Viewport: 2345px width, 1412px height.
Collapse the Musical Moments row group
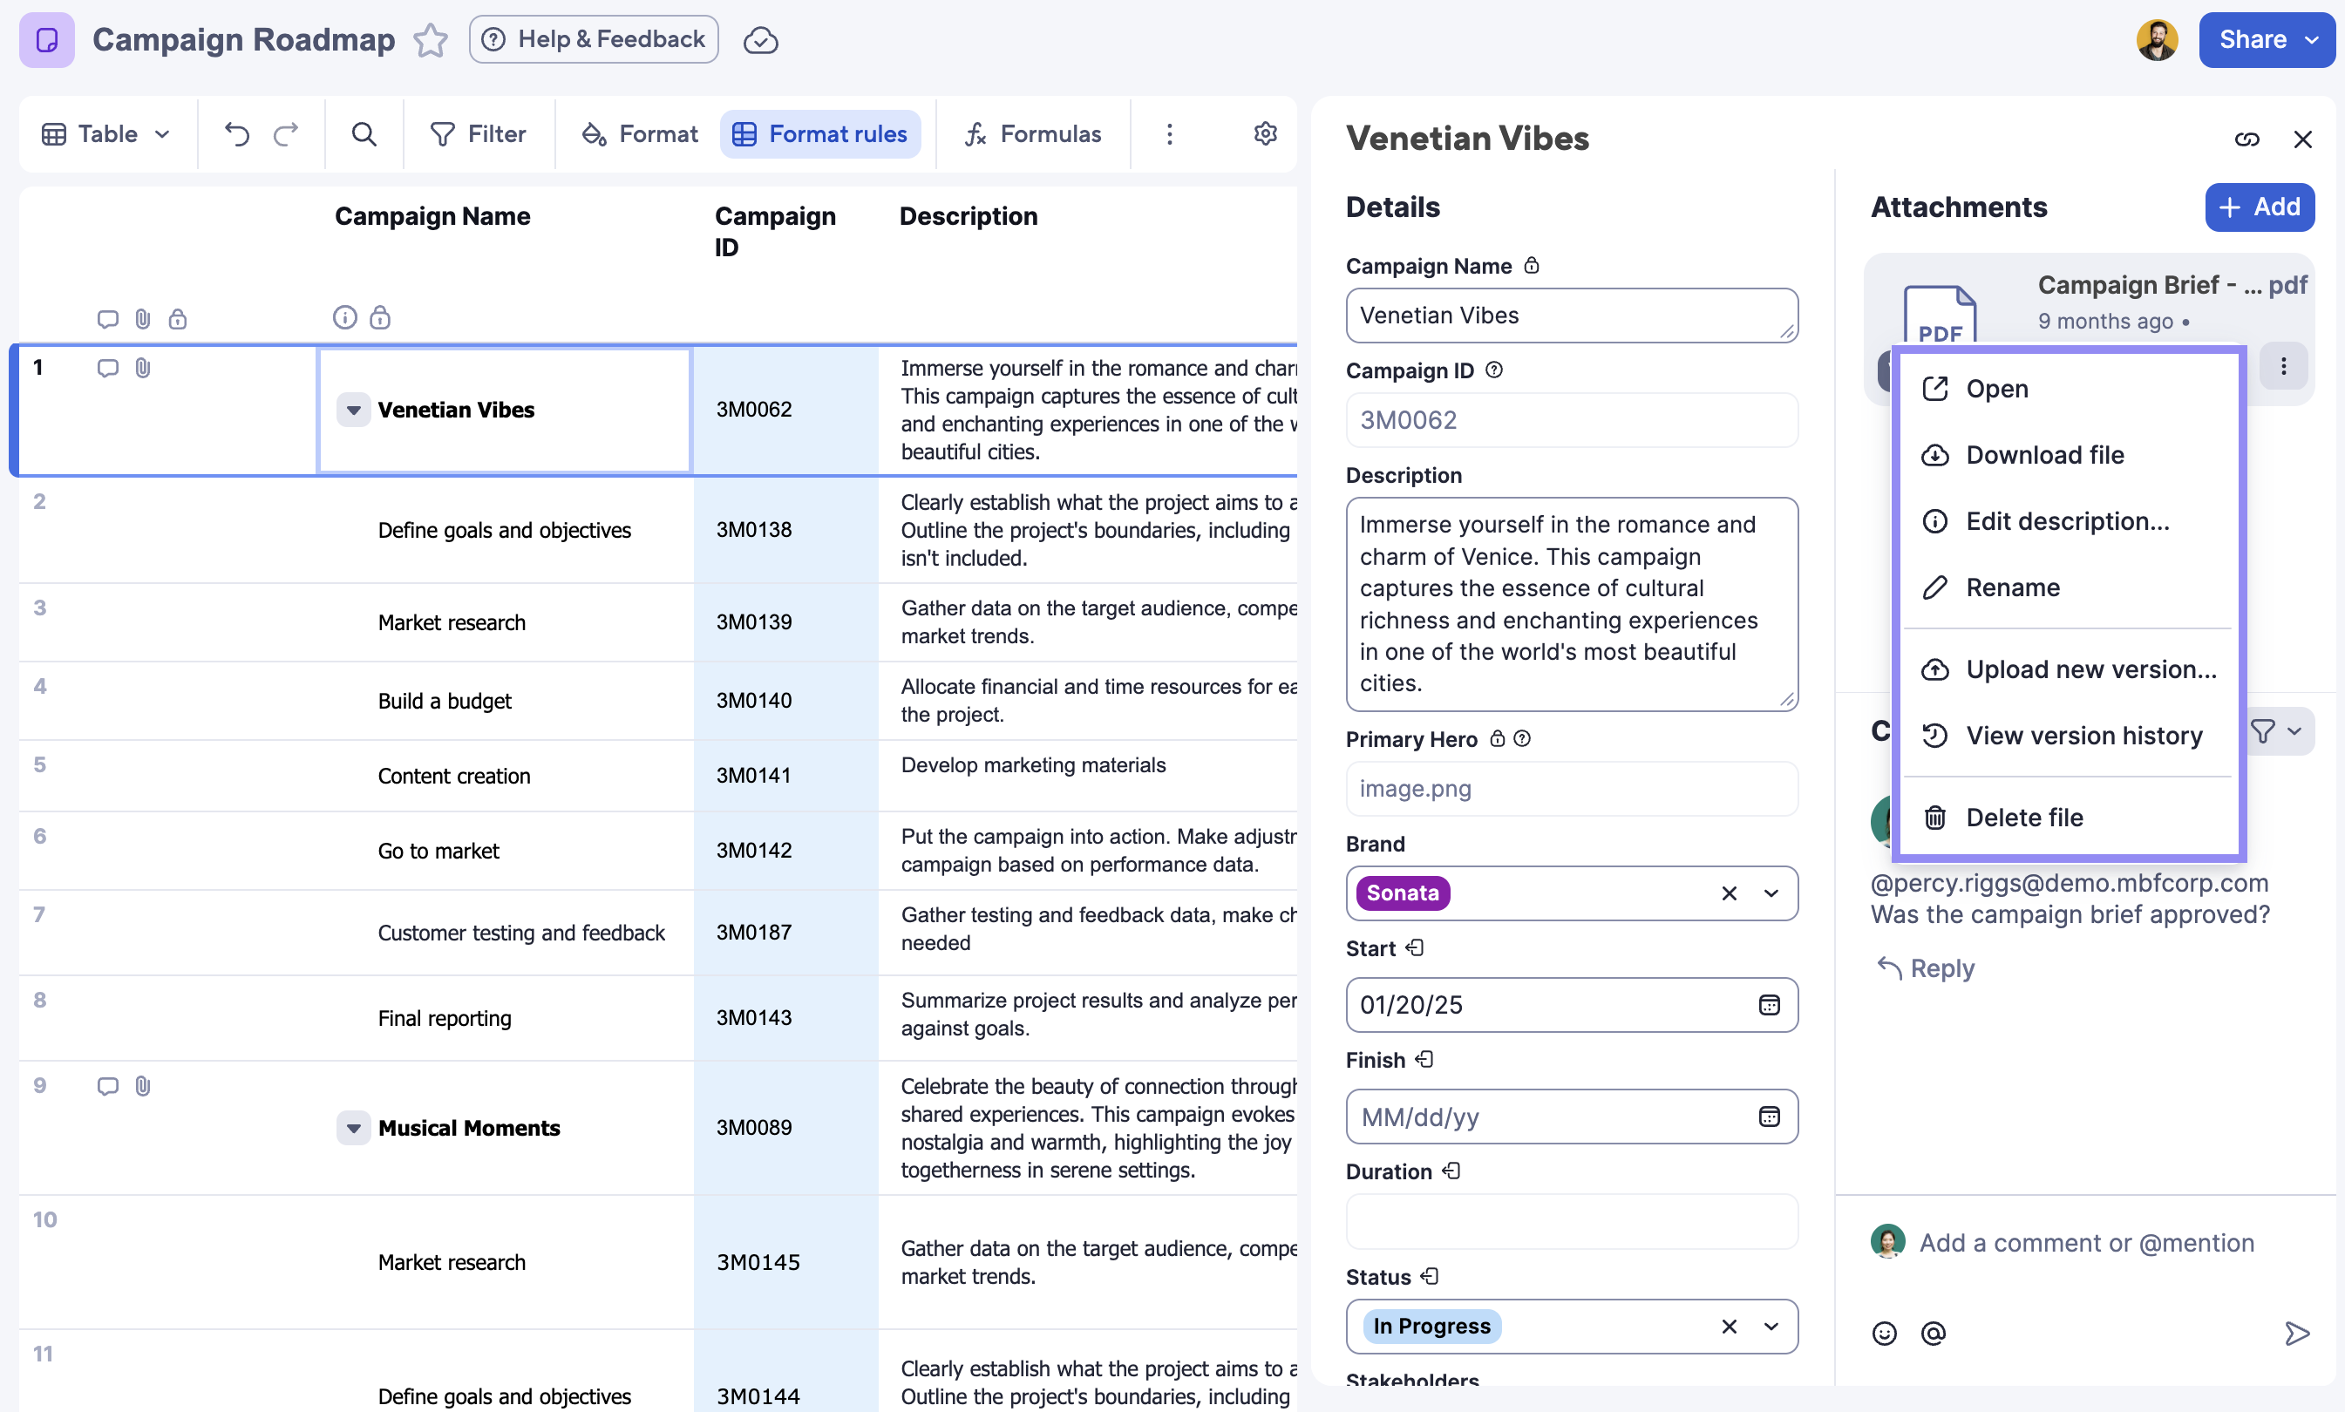[x=353, y=1129]
